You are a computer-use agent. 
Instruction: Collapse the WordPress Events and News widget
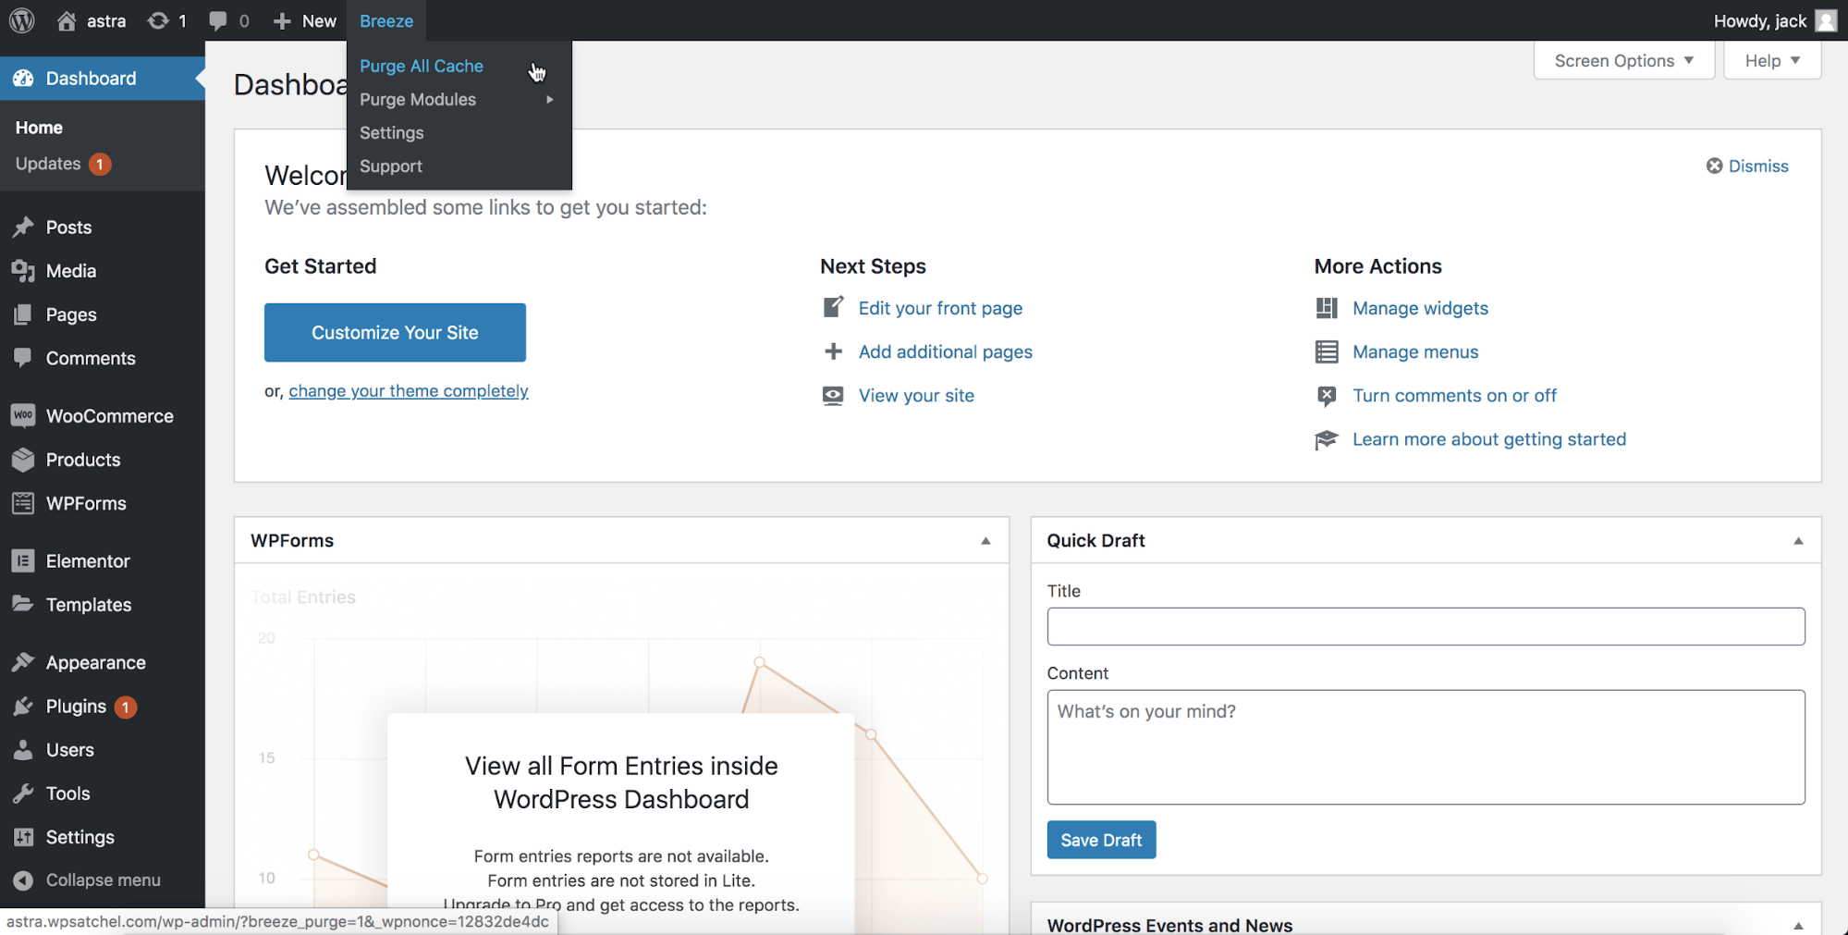click(1798, 925)
